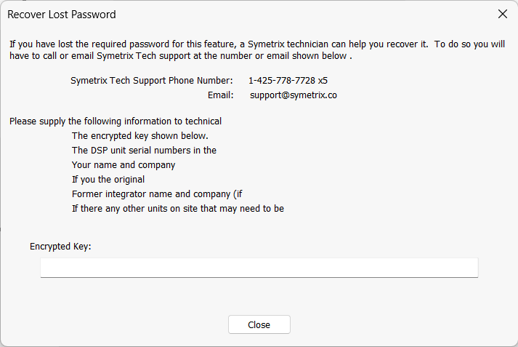Click the line about encrypted key shown below
518x347 pixels.
click(x=140, y=136)
